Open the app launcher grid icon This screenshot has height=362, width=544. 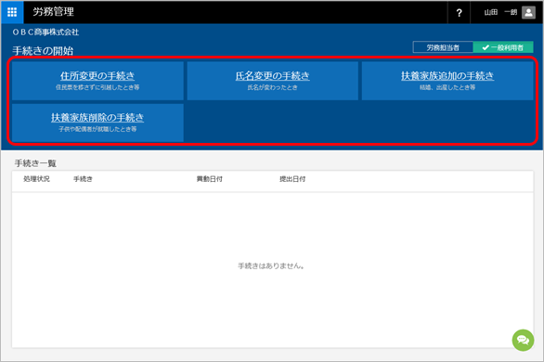pyautogui.click(x=12, y=12)
